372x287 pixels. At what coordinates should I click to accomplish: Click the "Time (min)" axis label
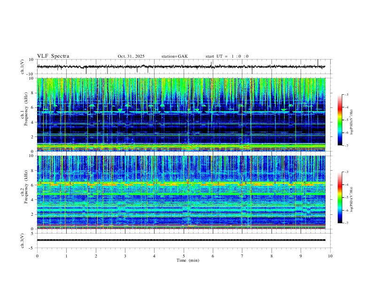point(188,260)
